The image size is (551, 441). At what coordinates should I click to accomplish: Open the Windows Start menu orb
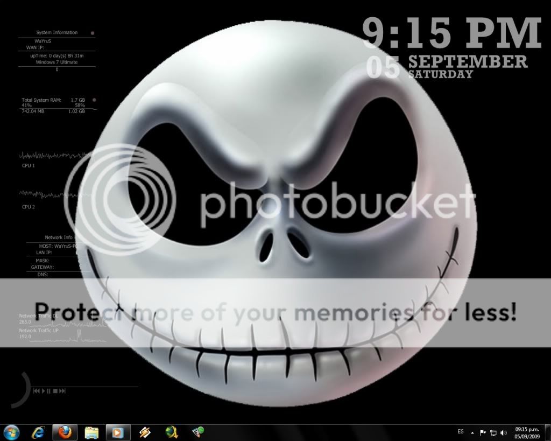11,432
